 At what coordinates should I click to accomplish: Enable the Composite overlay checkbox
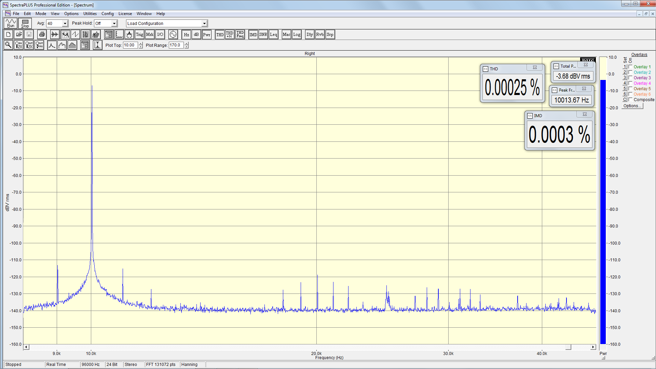[631, 99]
